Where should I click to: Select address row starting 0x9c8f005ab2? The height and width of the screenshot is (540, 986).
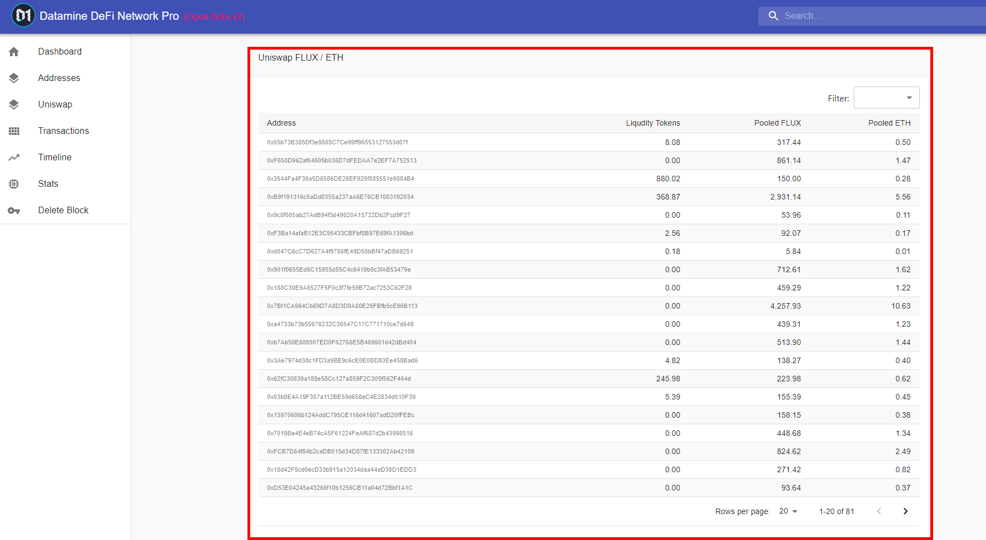coord(589,215)
